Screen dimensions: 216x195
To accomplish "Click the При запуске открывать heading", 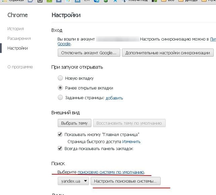I will click(x=77, y=67).
